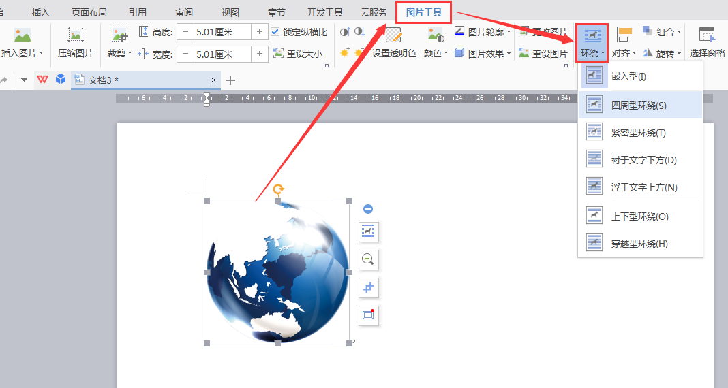728x388 pixels.
Task: Click the floating zoom magnifier icon beside image
Action: coord(368,259)
